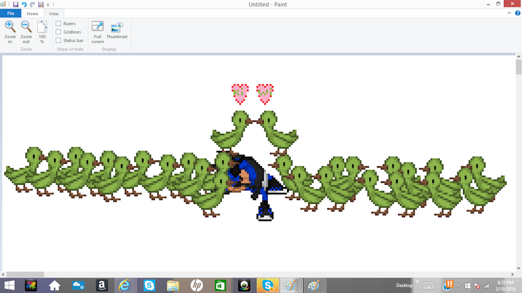Click the Windows Start button
The image size is (522, 293).
[9, 286]
